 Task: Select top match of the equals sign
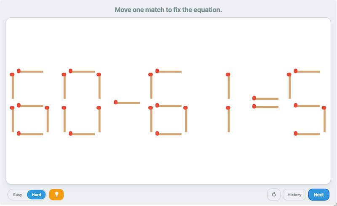pyautogui.click(x=265, y=99)
